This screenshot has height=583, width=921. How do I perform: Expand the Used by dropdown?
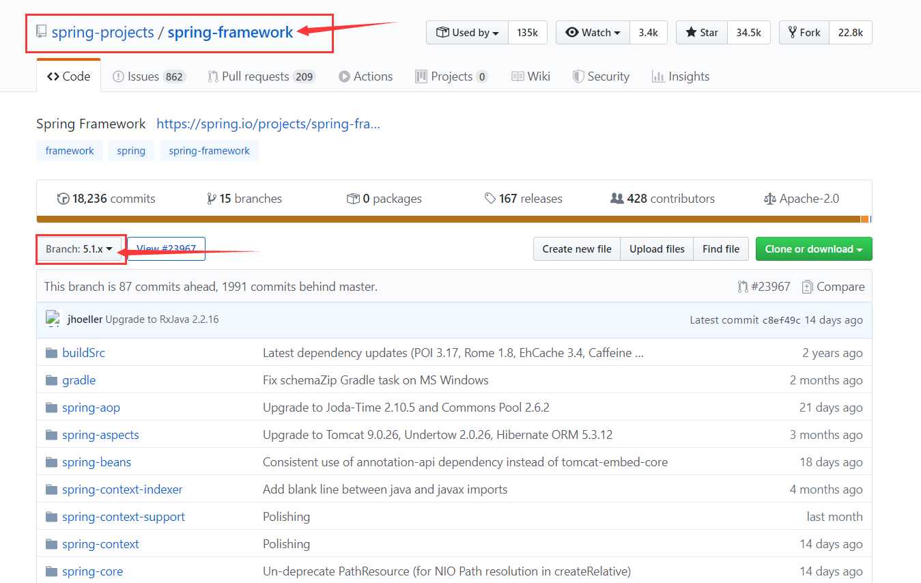pyautogui.click(x=468, y=33)
